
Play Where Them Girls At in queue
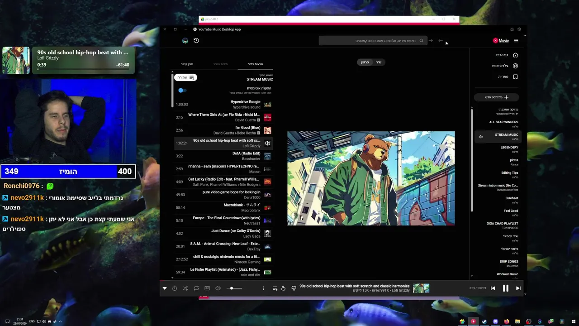point(223,117)
